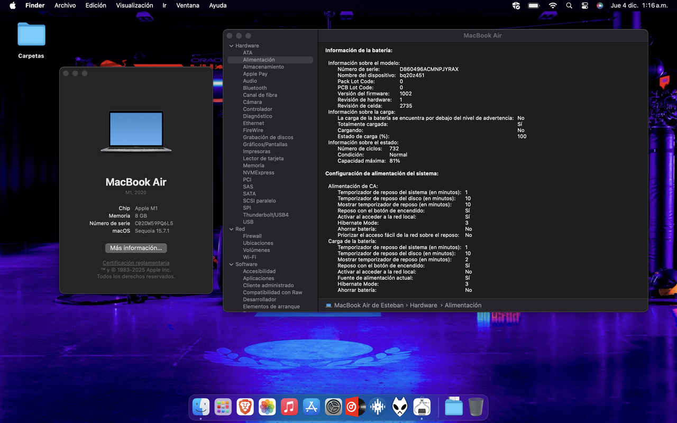
Task: Collapse the Red section in the sidebar
Action: 231,228
